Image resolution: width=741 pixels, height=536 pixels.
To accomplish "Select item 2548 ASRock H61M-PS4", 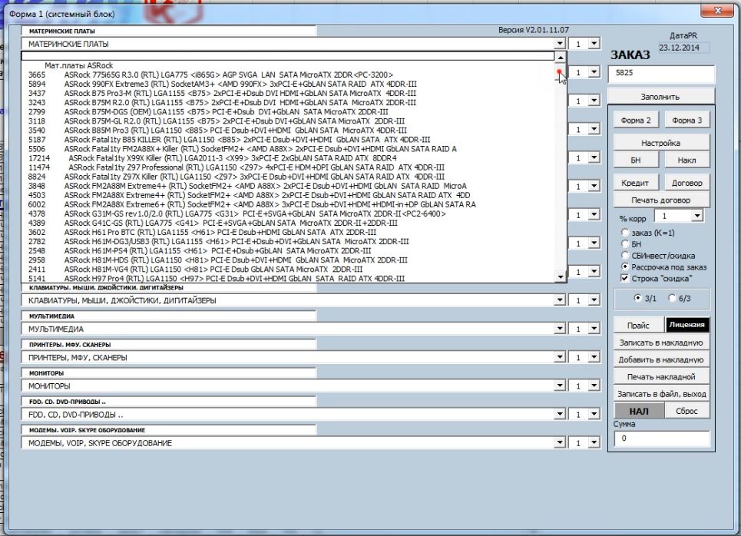I will coord(287,250).
